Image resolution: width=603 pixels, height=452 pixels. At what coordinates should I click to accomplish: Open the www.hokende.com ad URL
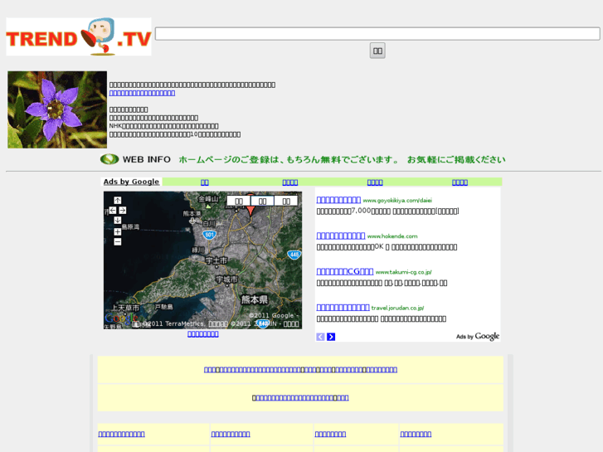(x=392, y=236)
